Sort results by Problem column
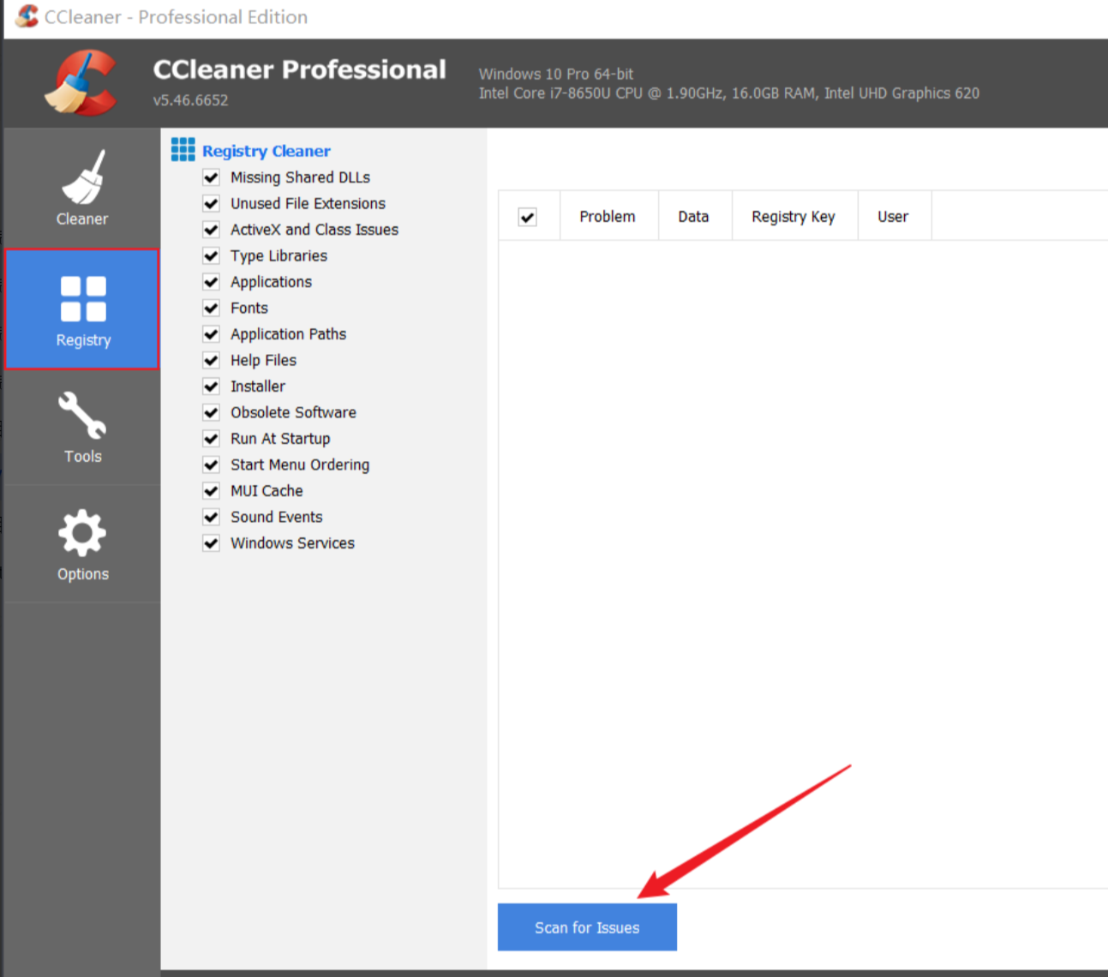 click(x=608, y=217)
